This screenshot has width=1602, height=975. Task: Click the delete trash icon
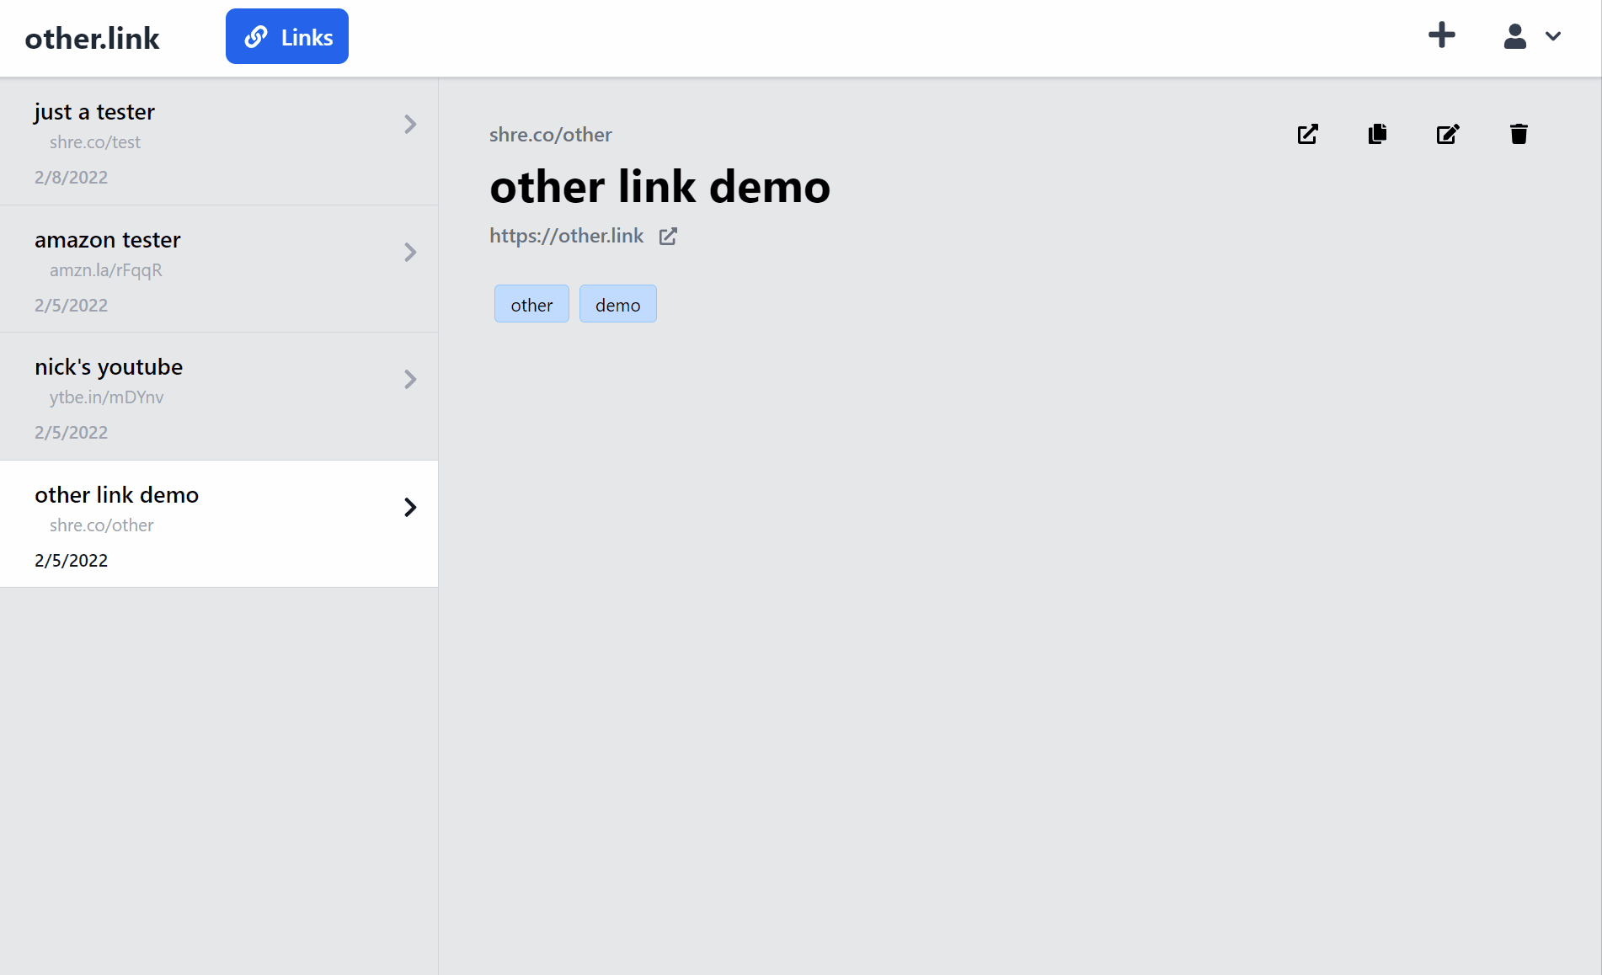pyautogui.click(x=1519, y=134)
